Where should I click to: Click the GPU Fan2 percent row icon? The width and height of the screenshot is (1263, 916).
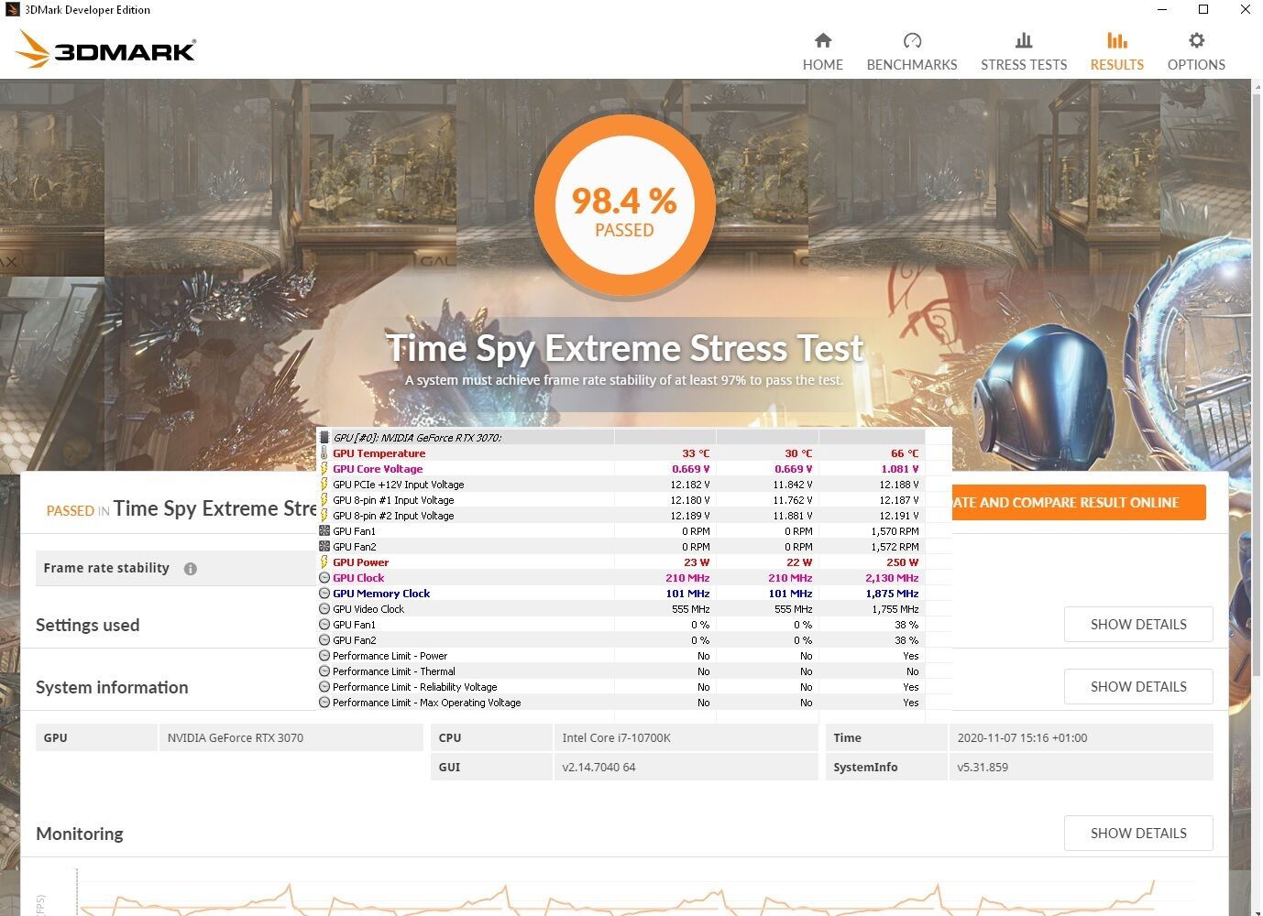tap(324, 640)
